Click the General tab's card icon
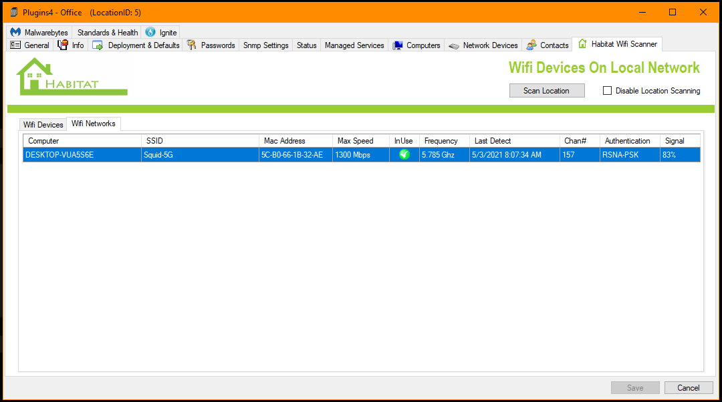Image resolution: width=722 pixels, height=402 pixels. point(15,45)
